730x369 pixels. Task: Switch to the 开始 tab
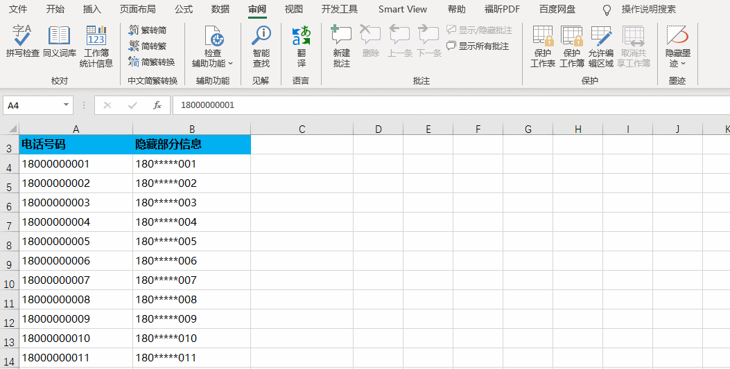pyautogui.click(x=55, y=9)
